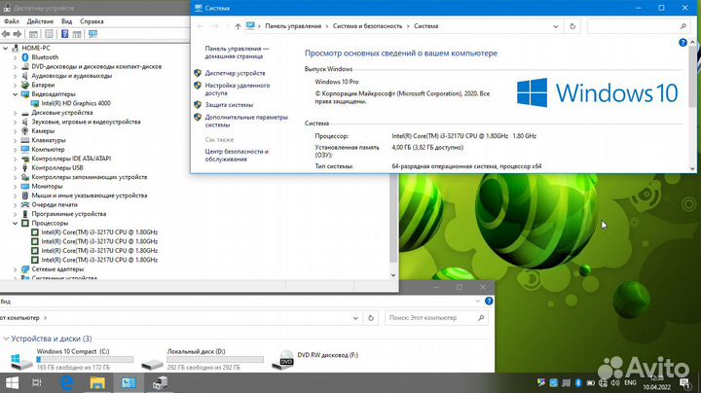
Task: Click Система и безопасность in breadcrumb
Action: [367, 26]
